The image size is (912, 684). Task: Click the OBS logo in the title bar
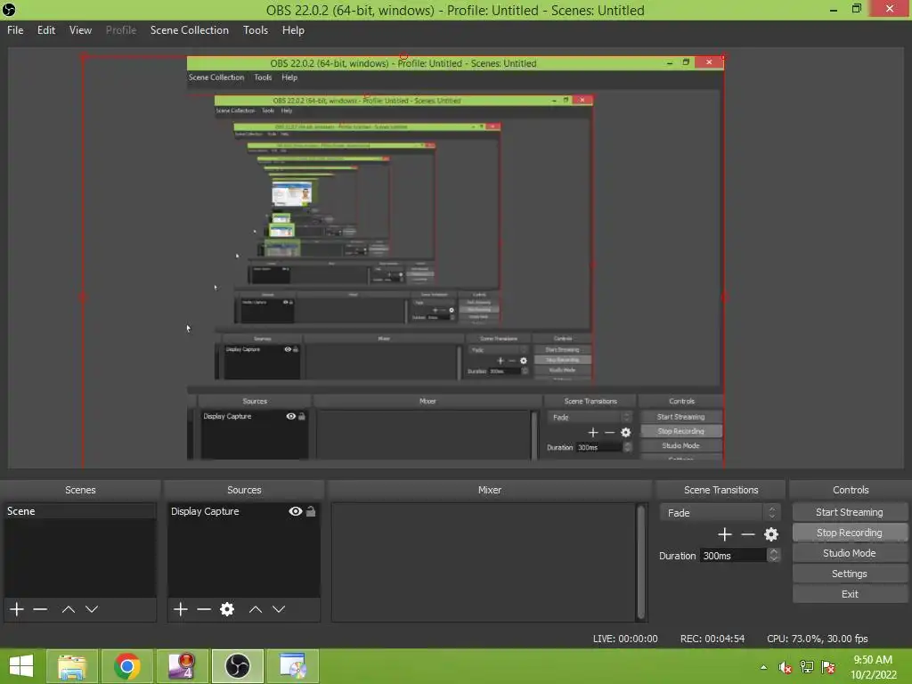pyautogui.click(x=9, y=9)
